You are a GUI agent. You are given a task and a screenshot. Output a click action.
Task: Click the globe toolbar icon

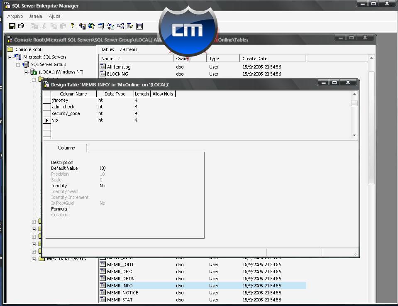point(91,26)
